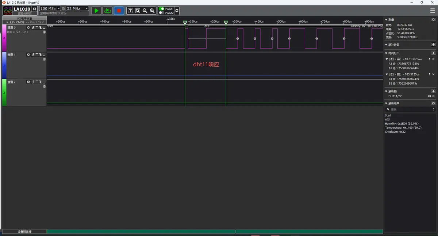Click the green channel 2 color bar
438x236 pixels.
4,93
